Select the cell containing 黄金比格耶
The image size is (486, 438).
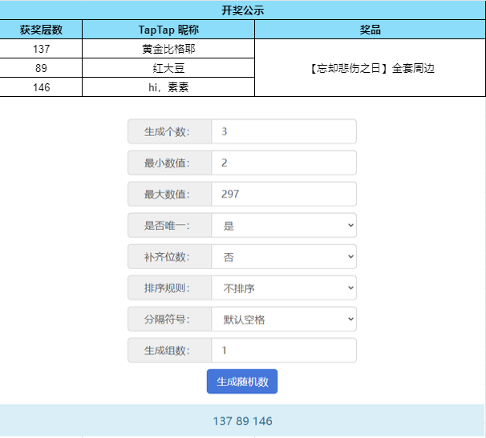(168, 49)
